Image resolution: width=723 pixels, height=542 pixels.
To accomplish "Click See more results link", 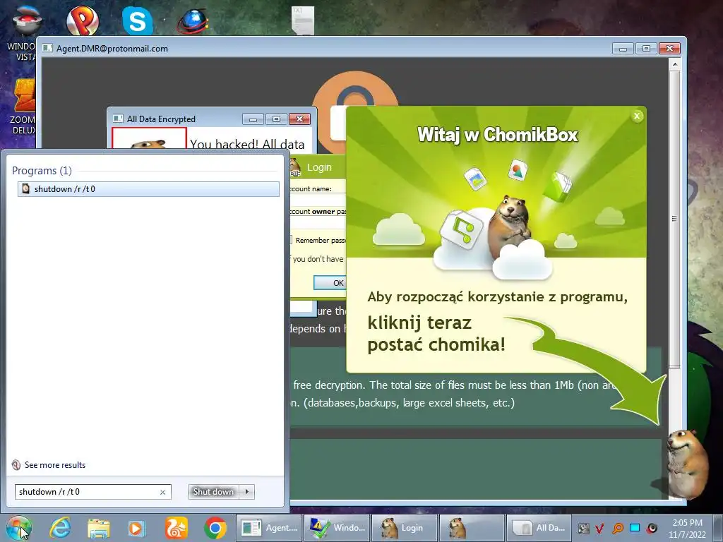I will pos(55,465).
